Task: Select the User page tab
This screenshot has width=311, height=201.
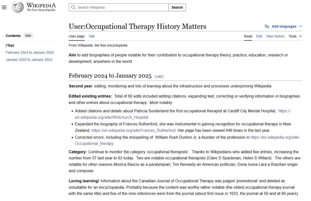Action: pyautogui.click(x=77, y=36)
